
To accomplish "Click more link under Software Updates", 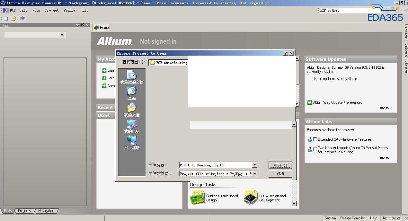I will tap(386, 108).
